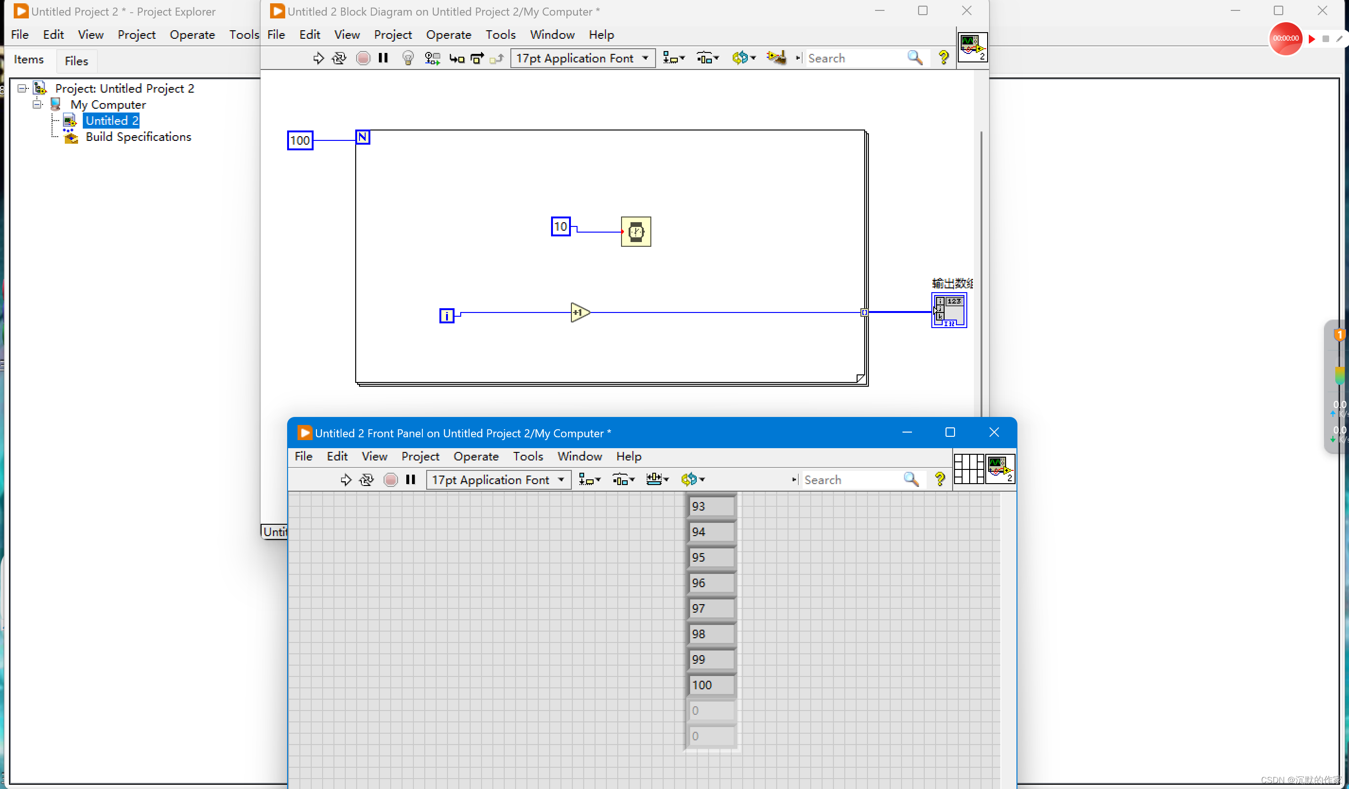Switch to the Files tab

76,61
